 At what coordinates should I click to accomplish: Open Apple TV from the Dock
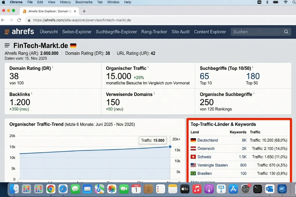point(185,189)
